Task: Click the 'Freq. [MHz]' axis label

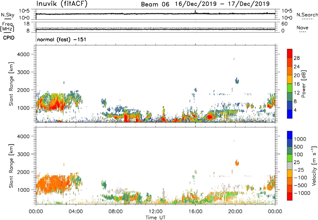Action: (8, 27)
